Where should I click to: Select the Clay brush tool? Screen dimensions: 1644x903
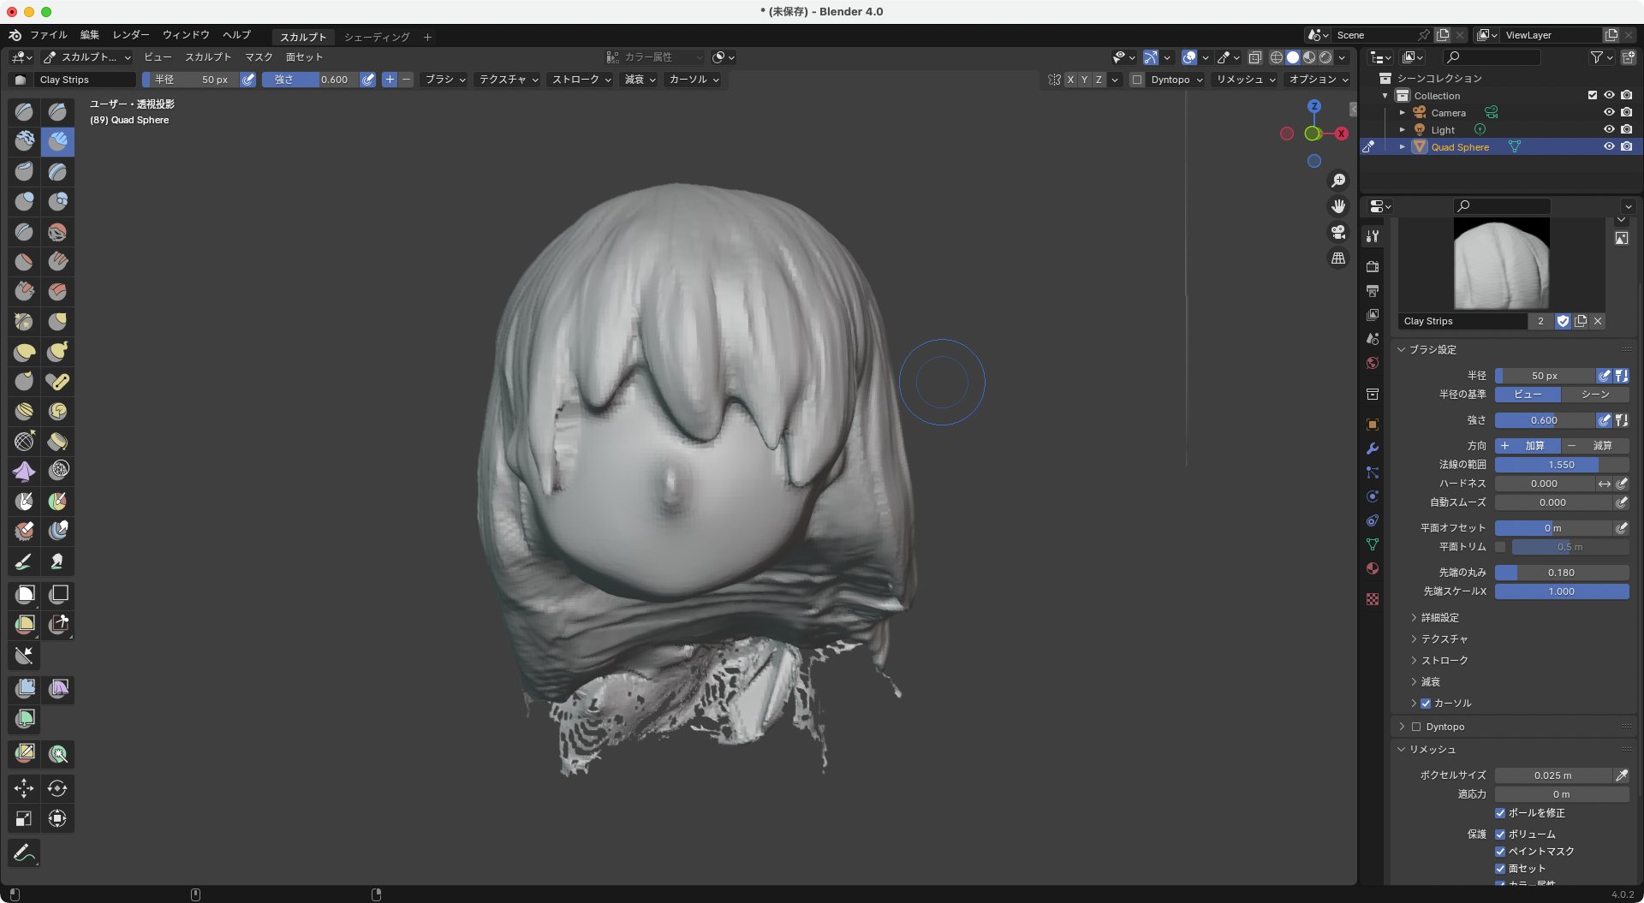pos(24,141)
